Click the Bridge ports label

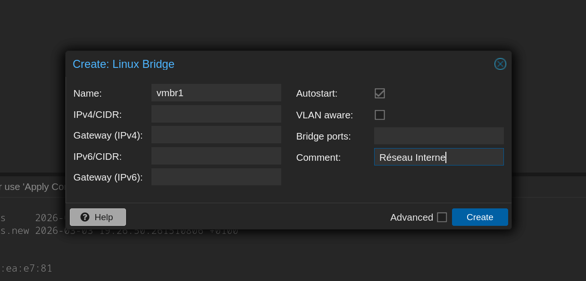pyautogui.click(x=323, y=136)
